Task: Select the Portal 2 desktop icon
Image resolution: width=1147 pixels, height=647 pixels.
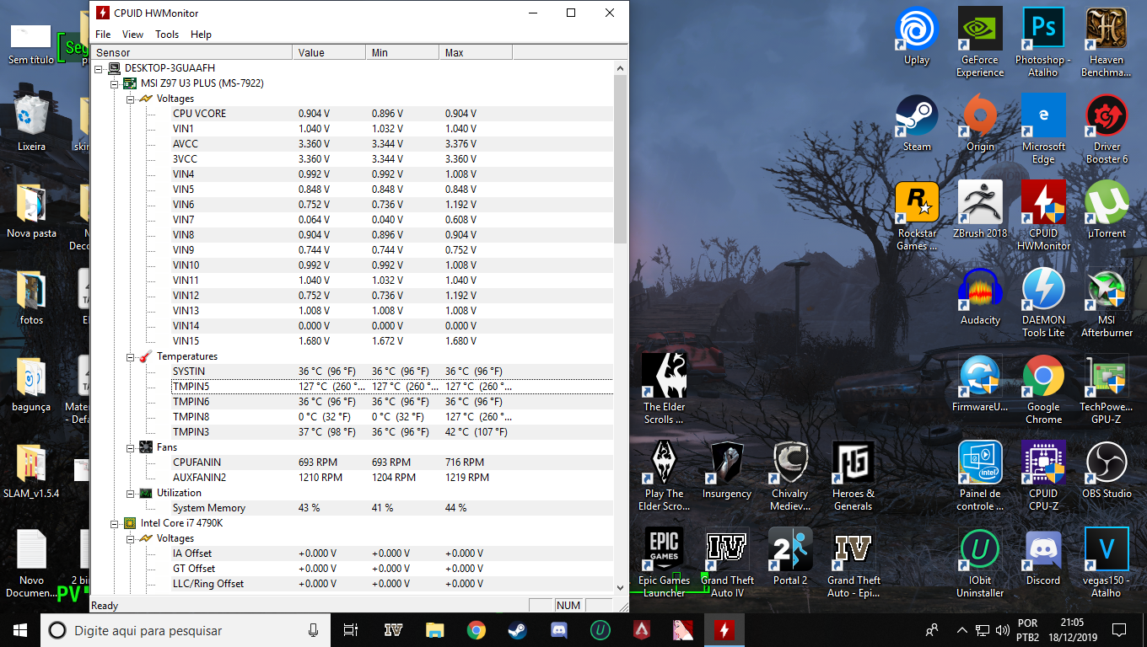Action: (790, 557)
